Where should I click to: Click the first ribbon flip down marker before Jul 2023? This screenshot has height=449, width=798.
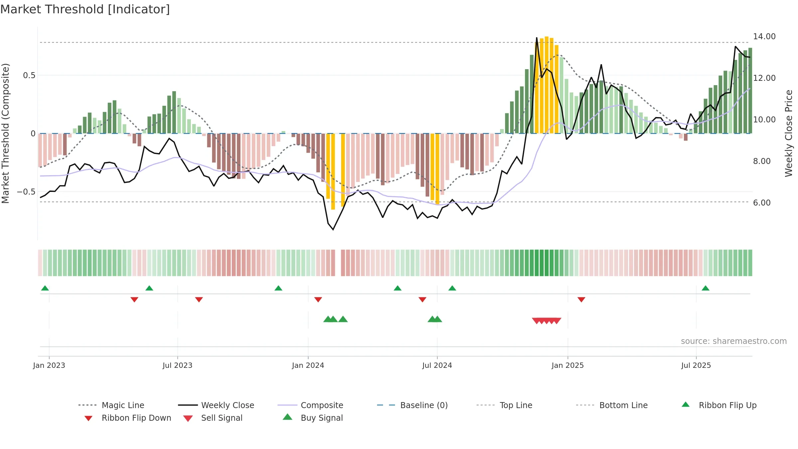134,300
